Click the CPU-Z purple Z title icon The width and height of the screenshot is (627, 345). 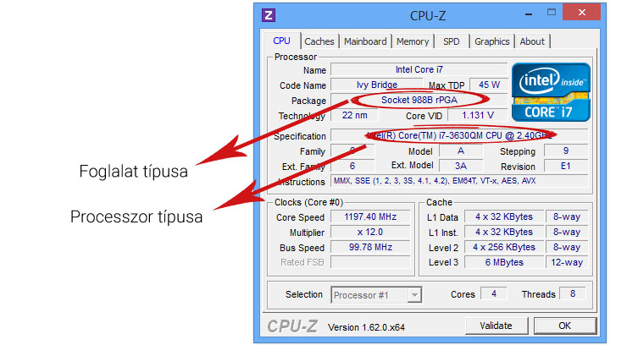(269, 14)
